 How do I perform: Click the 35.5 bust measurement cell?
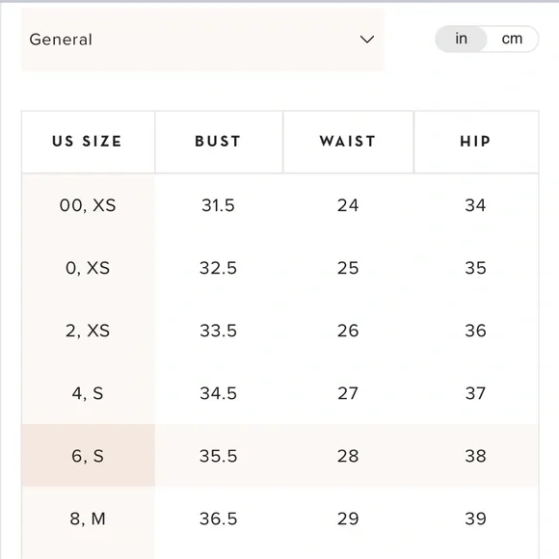coord(219,456)
